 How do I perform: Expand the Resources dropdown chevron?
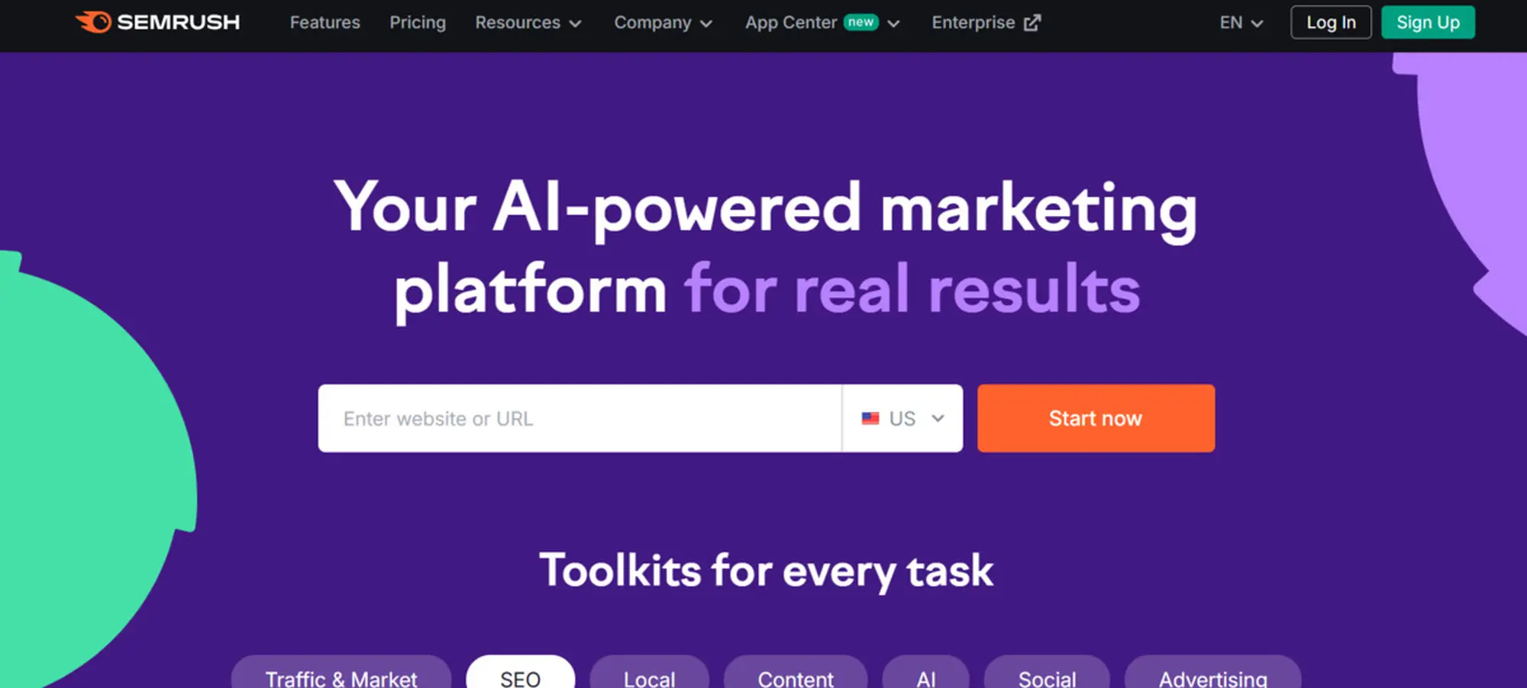(576, 24)
